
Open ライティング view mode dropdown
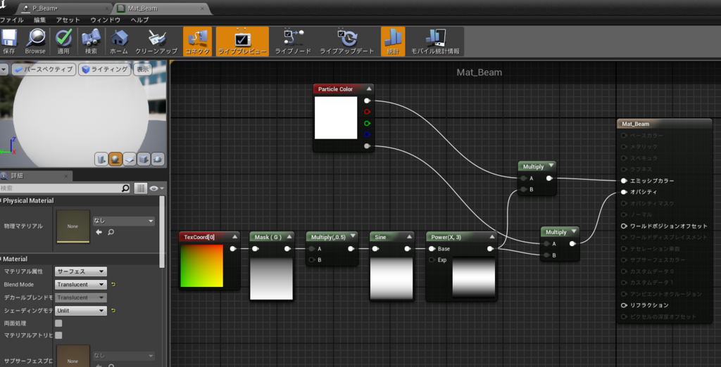pyautogui.click(x=106, y=70)
